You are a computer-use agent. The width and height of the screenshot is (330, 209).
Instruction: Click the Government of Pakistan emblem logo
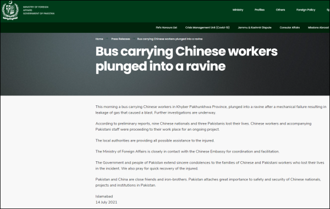pos(10,10)
